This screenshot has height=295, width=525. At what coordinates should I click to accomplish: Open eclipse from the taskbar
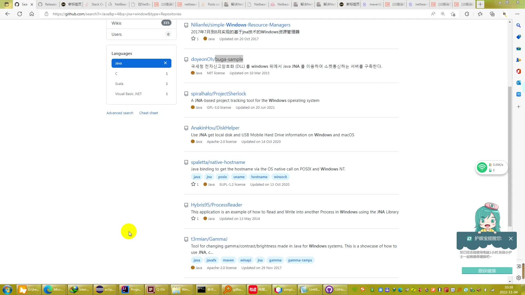(106, 290)
